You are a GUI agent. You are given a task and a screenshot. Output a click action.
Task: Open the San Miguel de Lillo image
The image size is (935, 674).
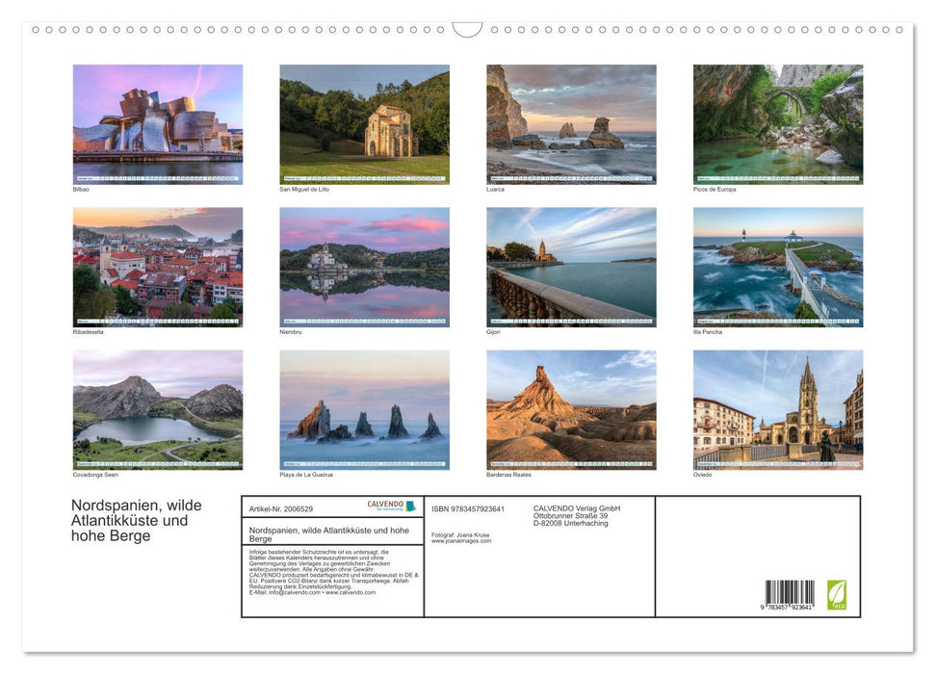(364, 120)
